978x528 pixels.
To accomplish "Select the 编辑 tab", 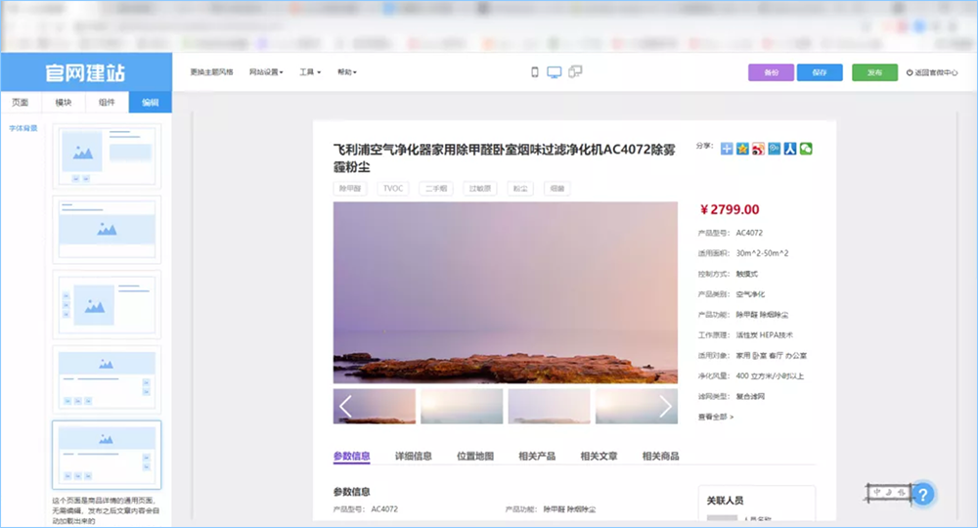I will tap(151, 103).
